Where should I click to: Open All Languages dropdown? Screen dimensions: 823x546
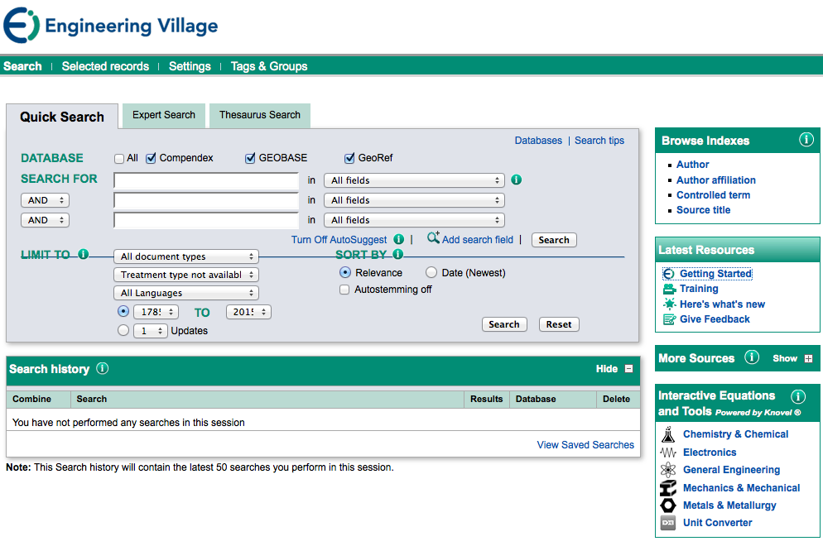click(186, 293)
